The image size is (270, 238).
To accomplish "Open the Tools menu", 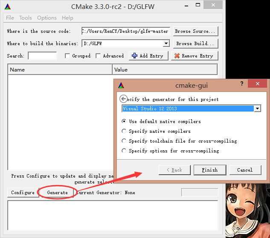I will (26, 18).
